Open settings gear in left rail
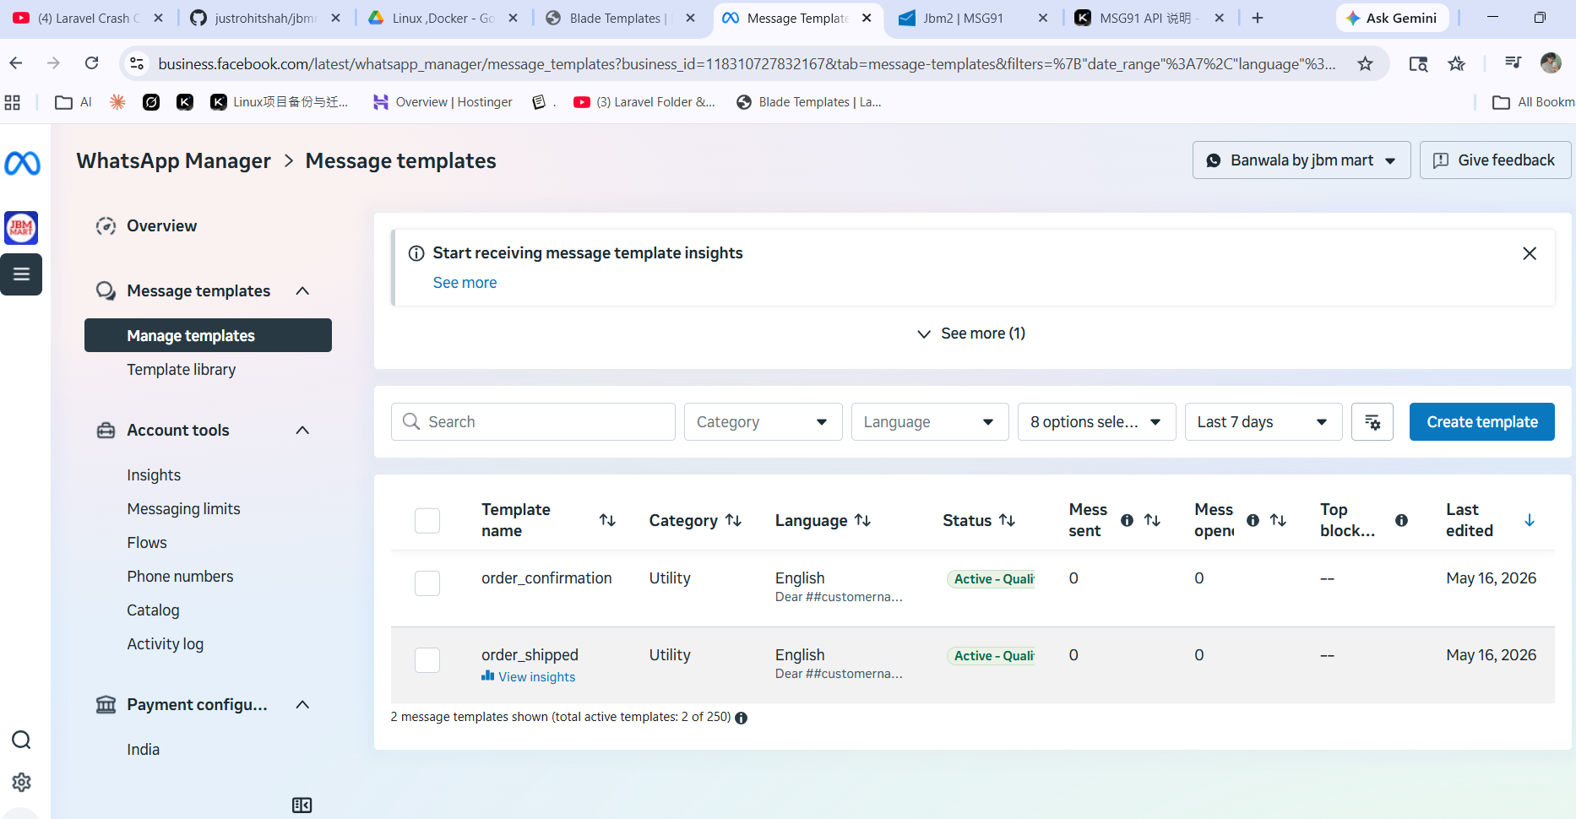Image resolution: width=1576 pixels, height=819 pixels. tap(22, 783)
